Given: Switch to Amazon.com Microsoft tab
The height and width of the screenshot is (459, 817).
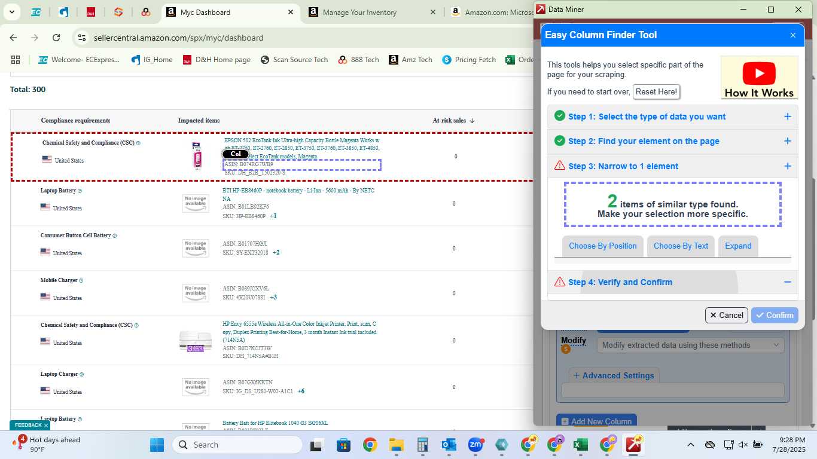Looking at the screenshot, I should [x=499, y=12].
